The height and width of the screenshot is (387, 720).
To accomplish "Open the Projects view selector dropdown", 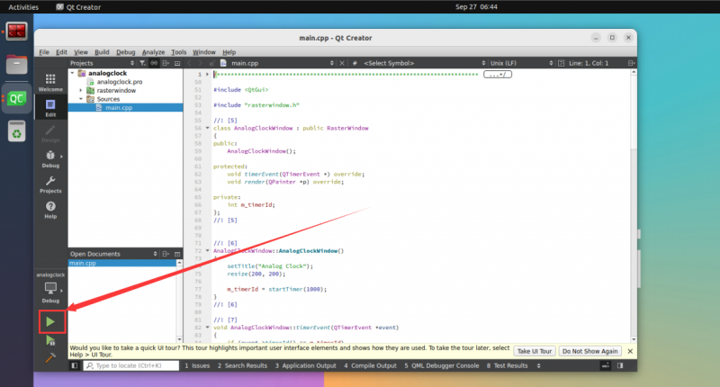I will coord(102,63).
